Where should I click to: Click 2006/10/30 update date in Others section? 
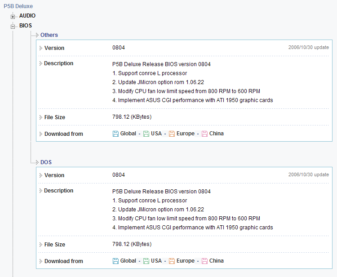(x=308, y=48)
